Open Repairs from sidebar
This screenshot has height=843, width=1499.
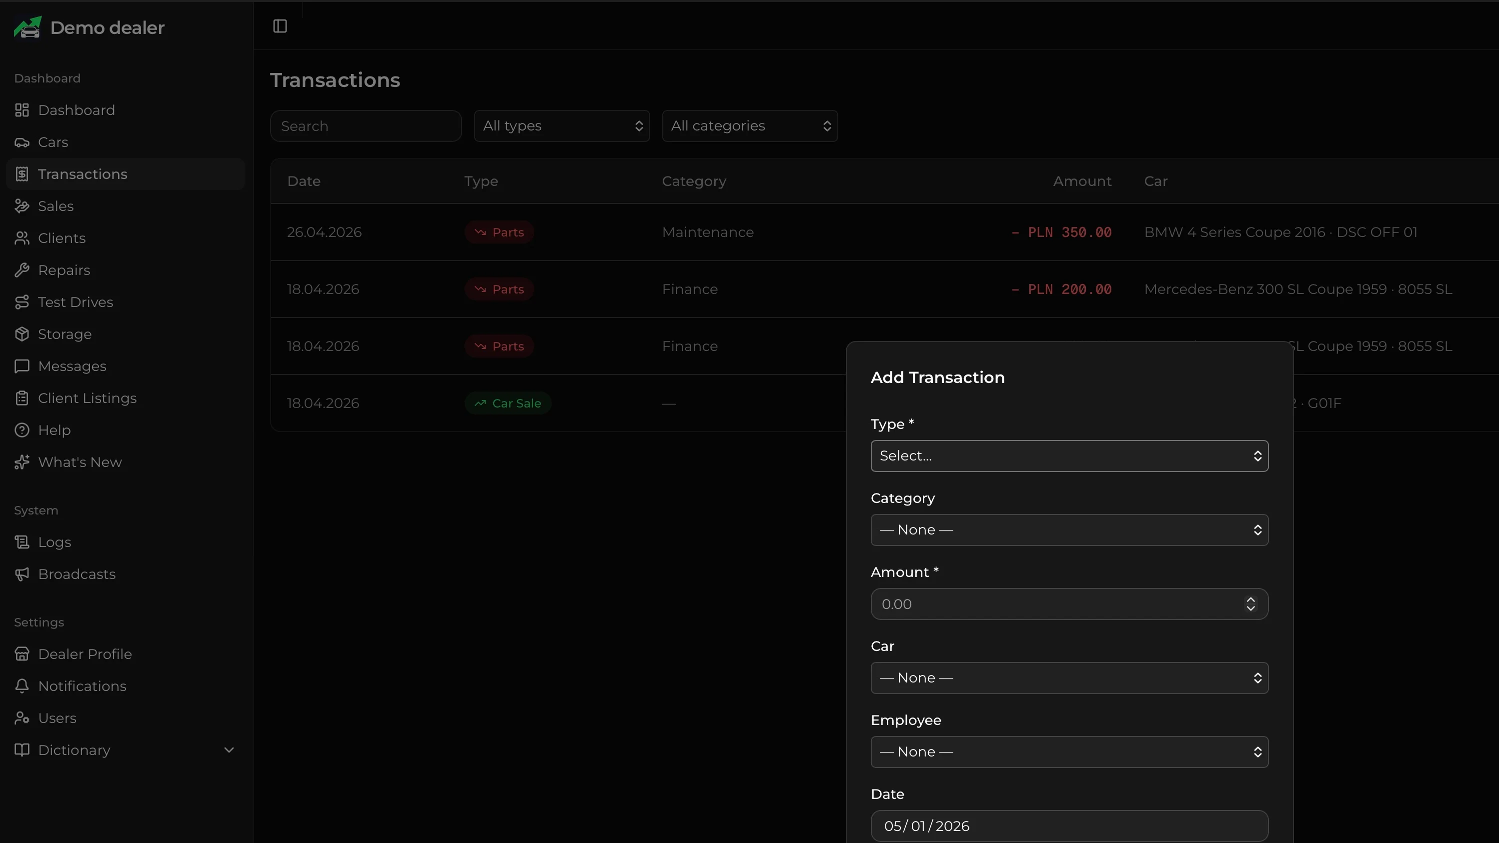point(126,270)
